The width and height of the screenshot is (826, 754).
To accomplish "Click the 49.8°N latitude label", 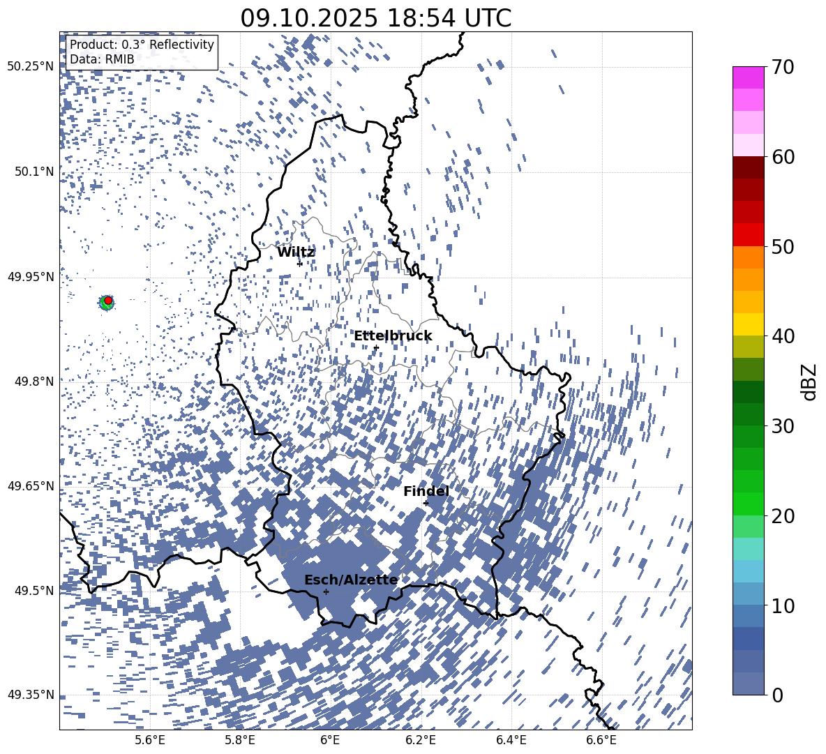I will point(34,382).
